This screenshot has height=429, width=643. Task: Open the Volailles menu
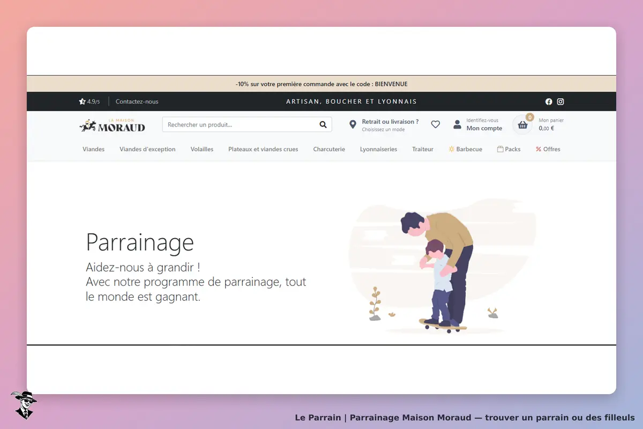pos(202,149)
